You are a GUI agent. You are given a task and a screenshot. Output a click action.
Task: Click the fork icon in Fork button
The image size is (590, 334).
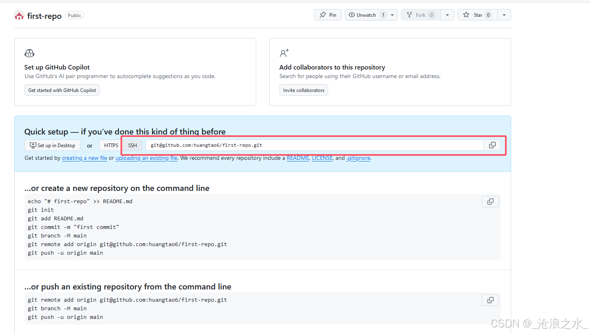click(x=409, y=15)
